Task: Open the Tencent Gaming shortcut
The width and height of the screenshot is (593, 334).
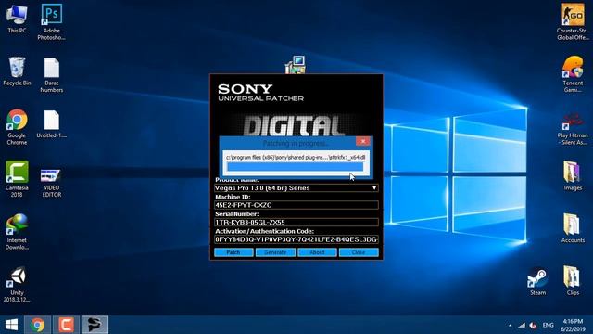Action: point(573,74)
